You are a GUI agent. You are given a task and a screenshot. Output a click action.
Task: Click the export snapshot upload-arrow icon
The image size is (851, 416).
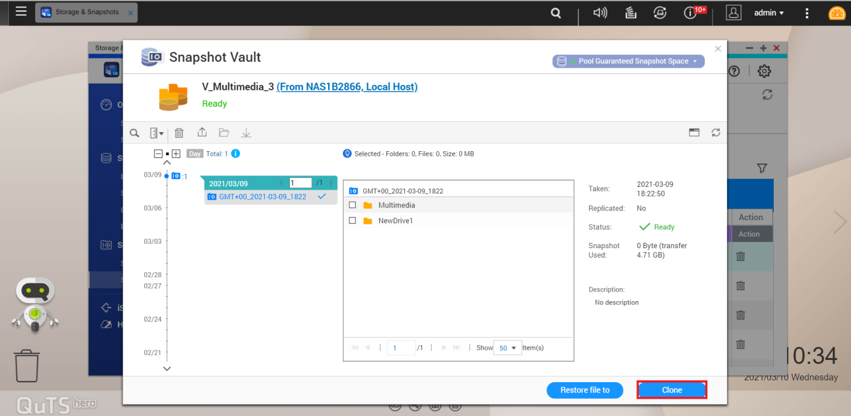click(x=202, y=133)
